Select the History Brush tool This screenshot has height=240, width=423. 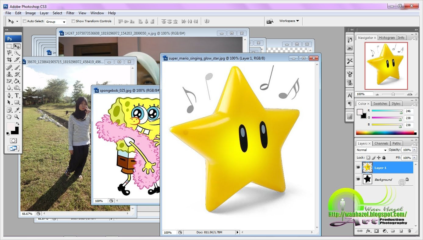(17, 74)
